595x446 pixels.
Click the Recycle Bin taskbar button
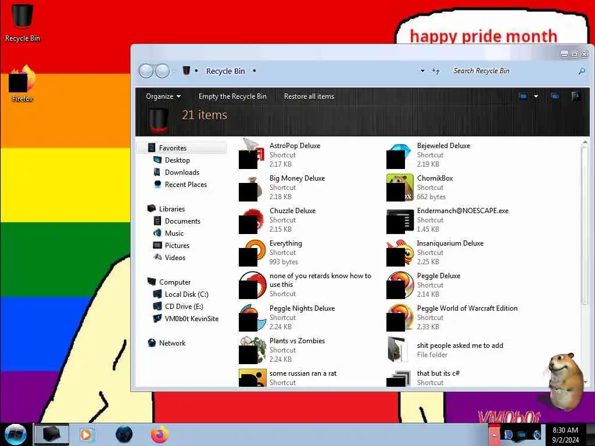[x=52, y=434]
